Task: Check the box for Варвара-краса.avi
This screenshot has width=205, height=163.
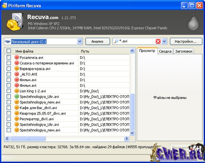Action: pos(9,69)
